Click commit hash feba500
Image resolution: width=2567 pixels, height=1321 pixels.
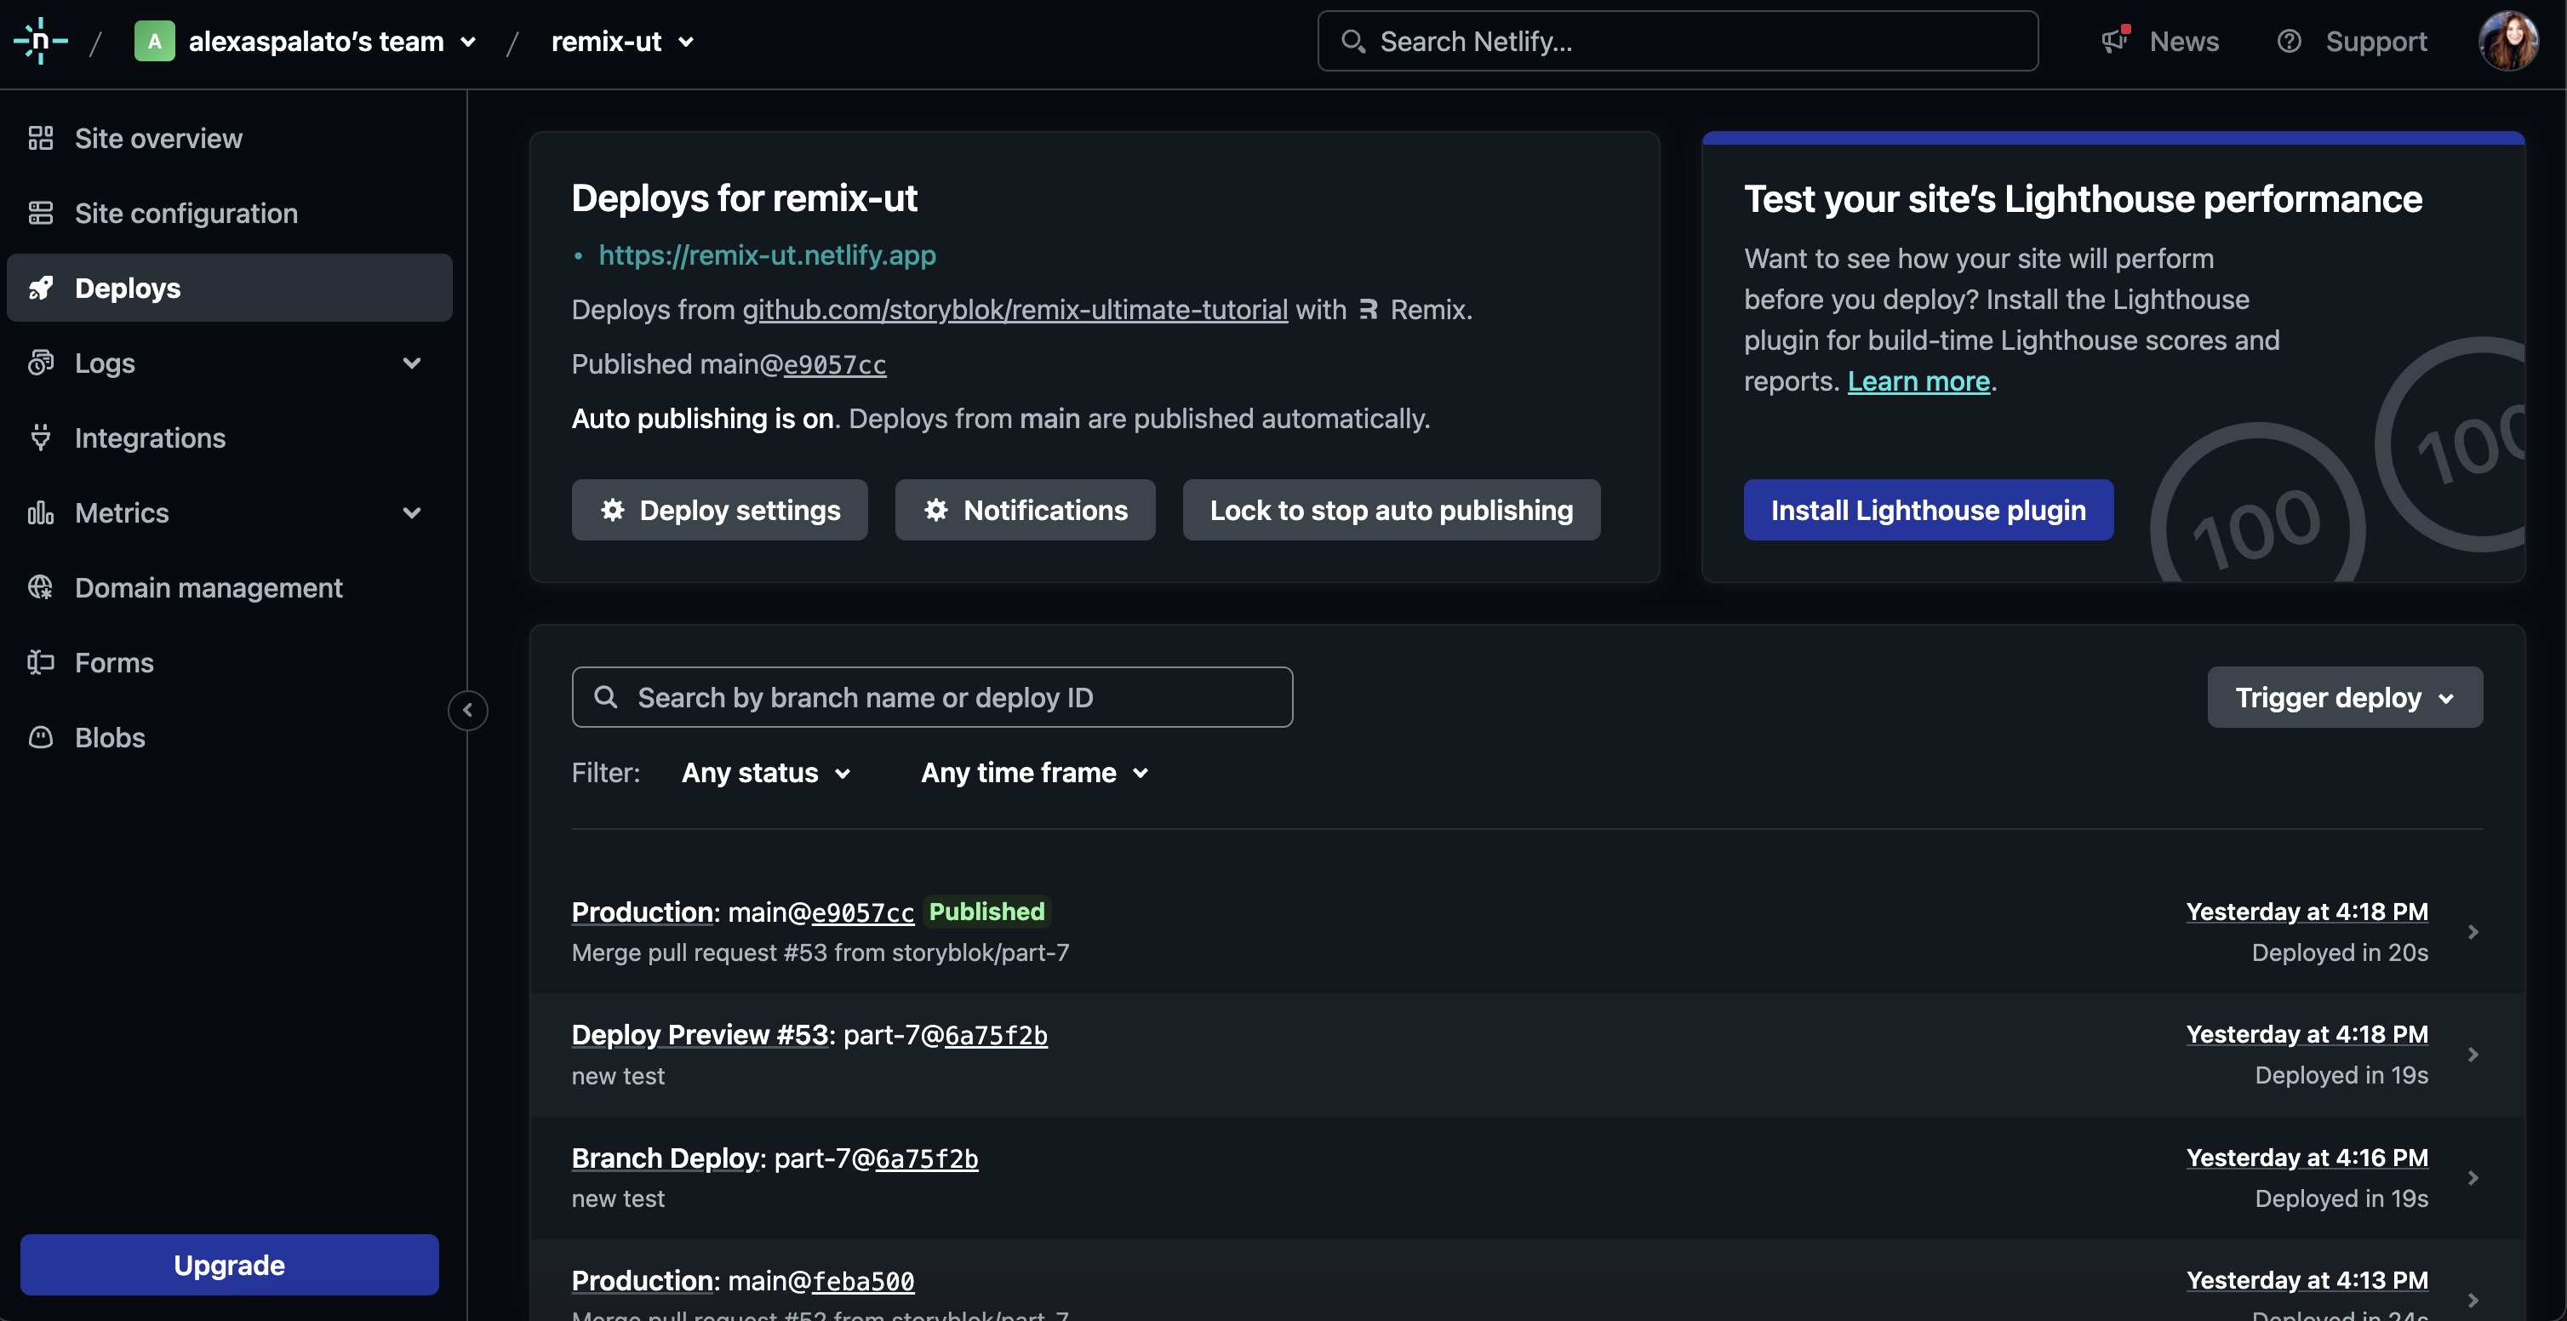pyautogui.click(x=863, y=1281)
